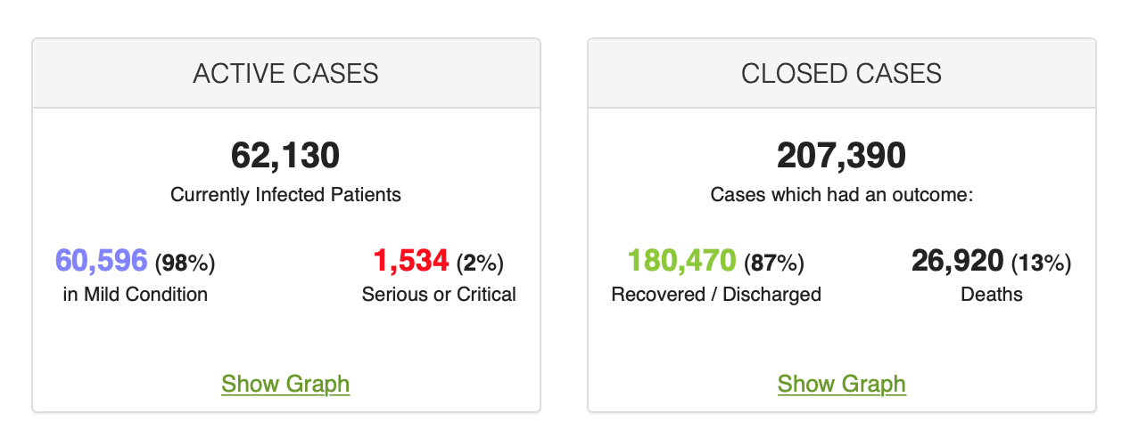
Task: Click the CLOSED CASES panel header
Action: [841, 73]
